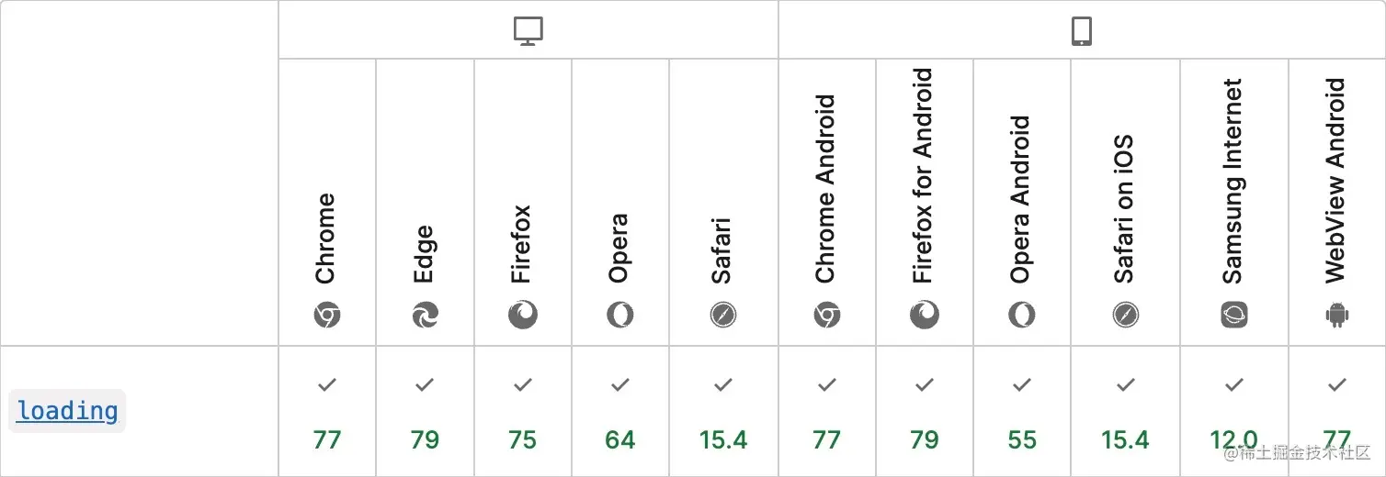This screenshot has height=477, width=1386.
Task: Click the Samsung Internet browser logo
Action: coord(1234,316)
